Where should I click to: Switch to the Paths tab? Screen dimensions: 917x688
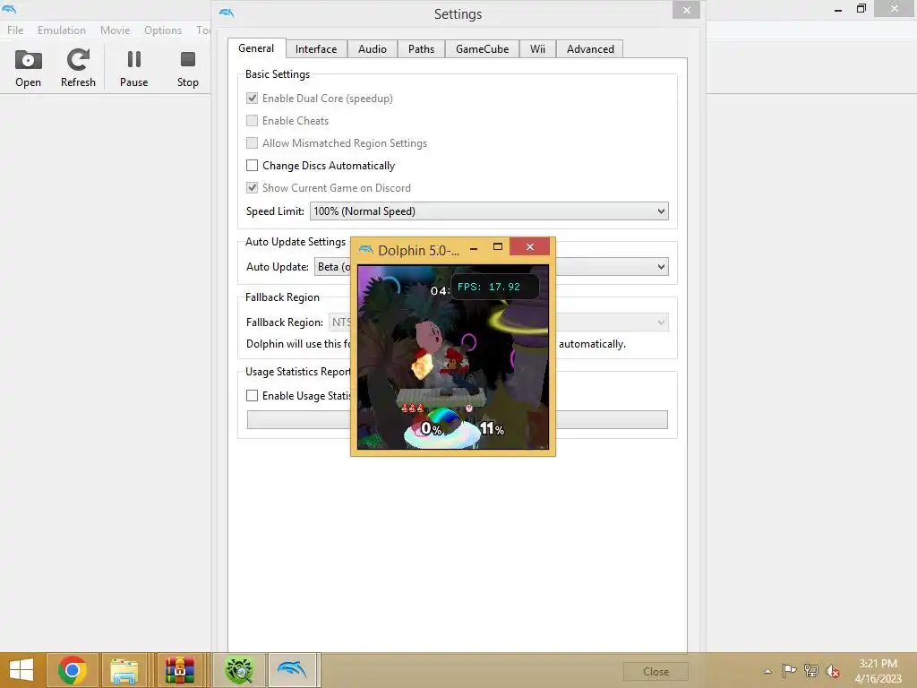421,49
